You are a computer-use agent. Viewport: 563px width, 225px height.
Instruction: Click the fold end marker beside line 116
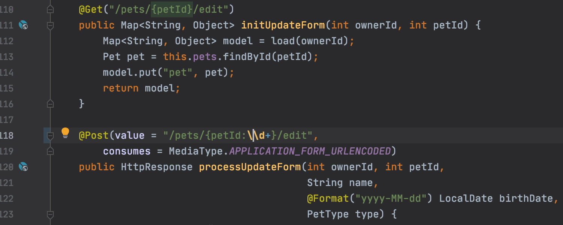click(x=50, y=104)
